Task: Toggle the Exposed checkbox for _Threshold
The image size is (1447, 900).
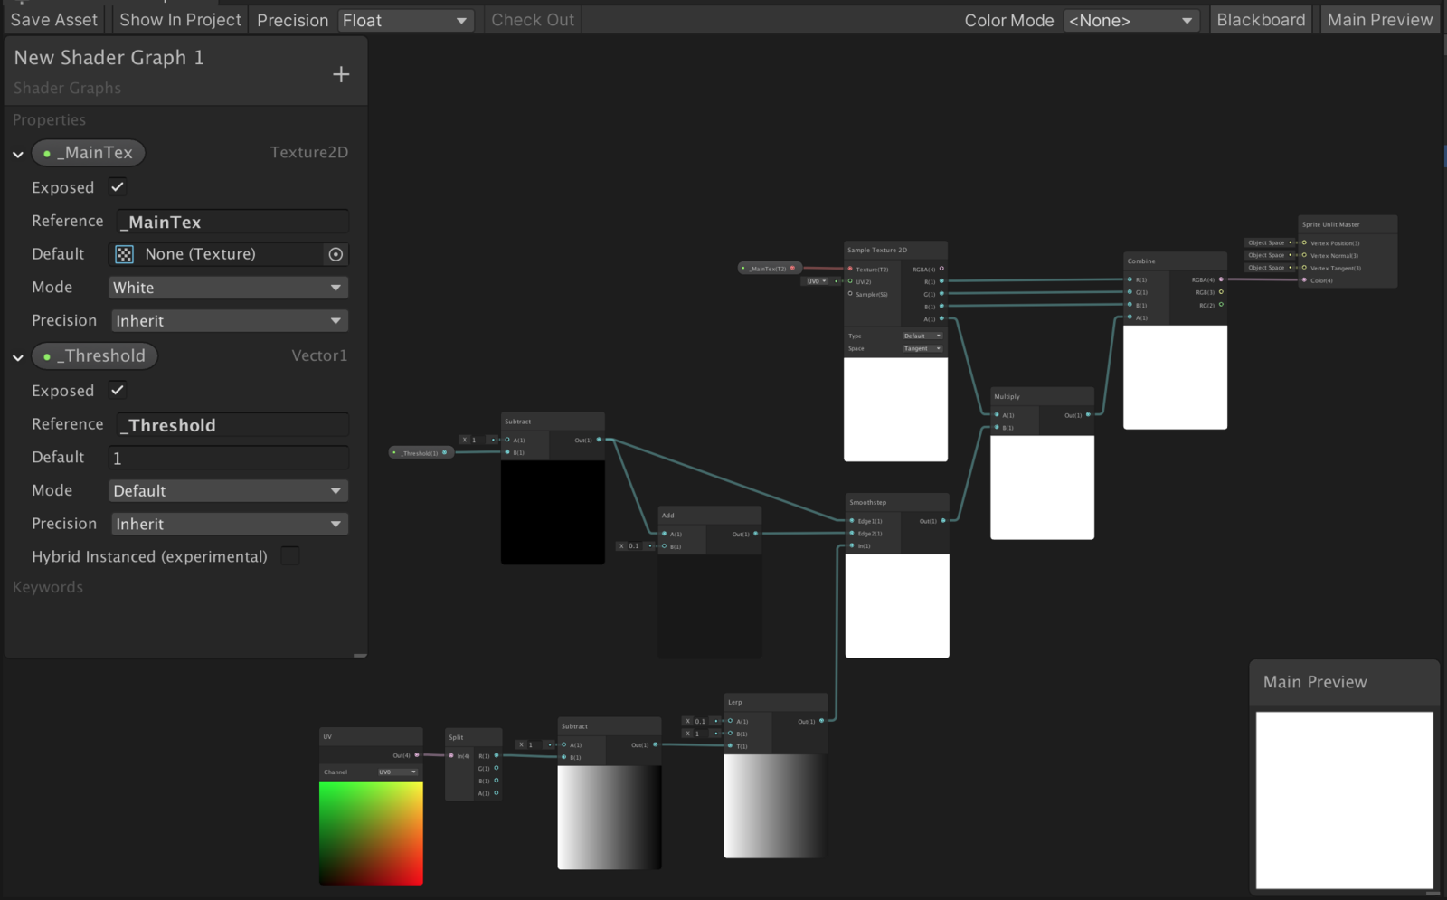Action: tap(117, 391)
